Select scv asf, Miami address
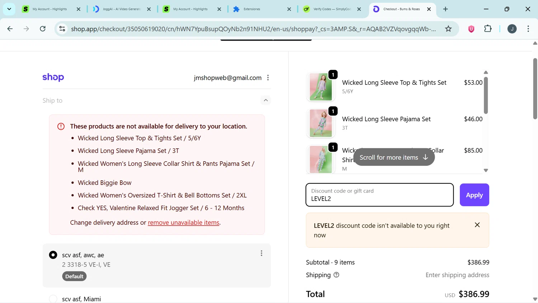Viewport: 538px width, 303px height. click(53, 299)
